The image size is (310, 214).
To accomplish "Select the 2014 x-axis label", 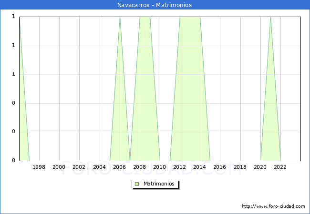I will point(200,167).
